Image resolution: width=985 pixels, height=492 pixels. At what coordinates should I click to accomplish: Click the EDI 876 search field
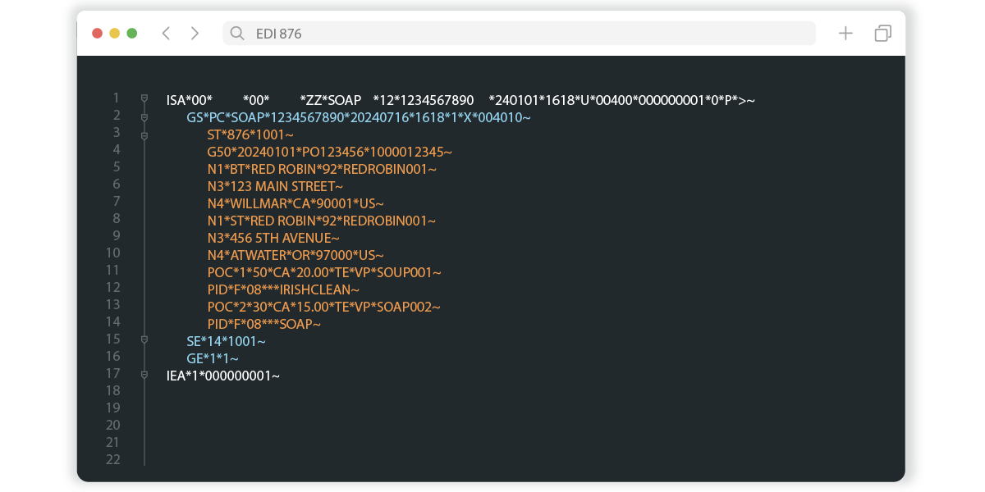click(519, 33)
